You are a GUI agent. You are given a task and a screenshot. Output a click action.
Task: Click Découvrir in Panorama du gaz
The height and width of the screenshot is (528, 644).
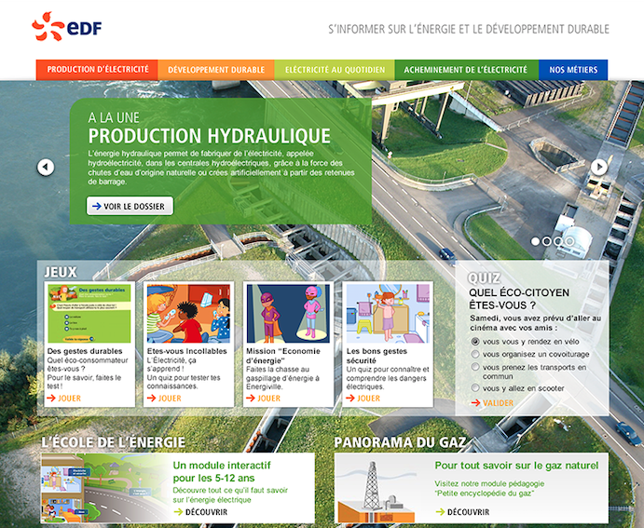click(x=462, y=512)
